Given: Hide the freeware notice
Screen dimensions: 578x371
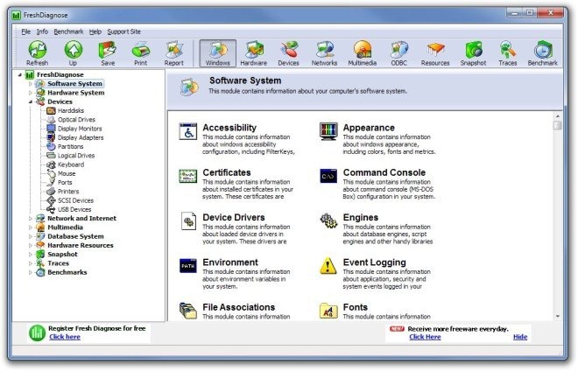Looking at the screenshot, I should coord(520,337).
